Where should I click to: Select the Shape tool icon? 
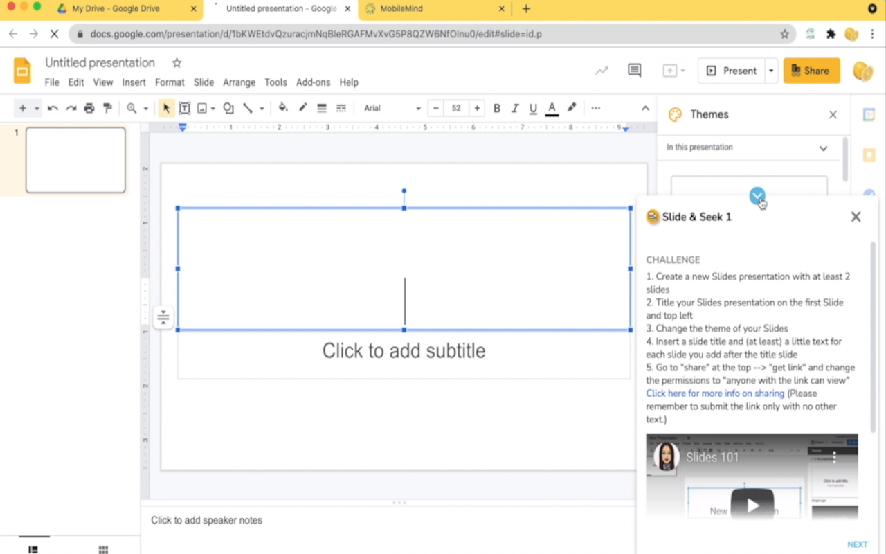[x=228, y=108]
